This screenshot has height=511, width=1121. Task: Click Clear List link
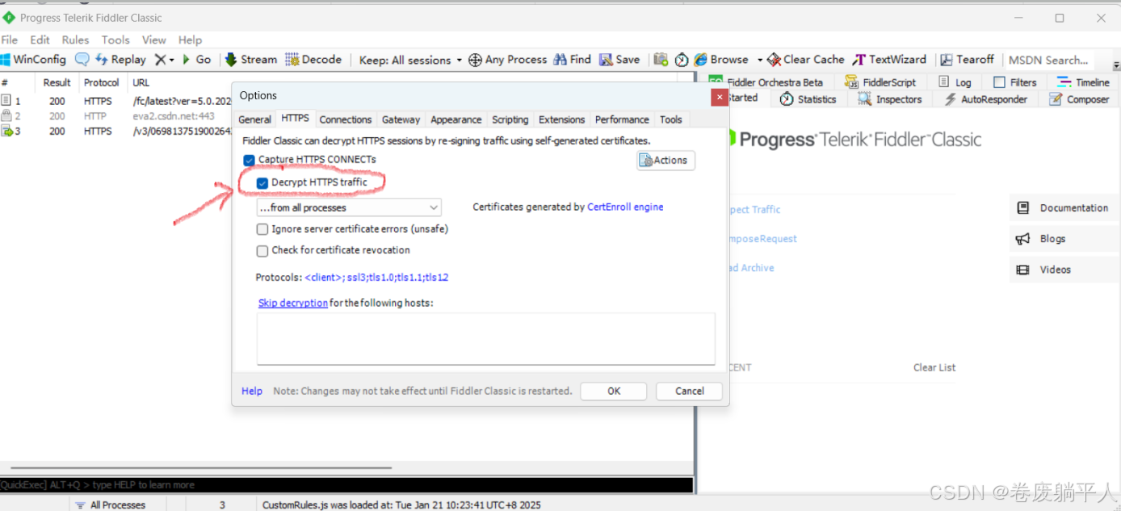pos(934,368)
